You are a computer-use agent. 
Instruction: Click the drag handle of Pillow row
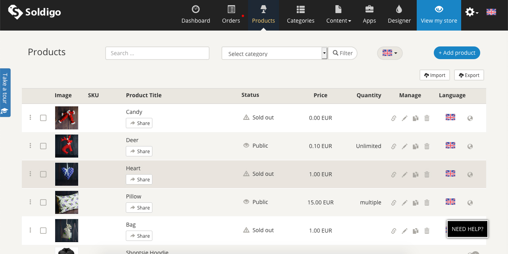coord(30,202)
